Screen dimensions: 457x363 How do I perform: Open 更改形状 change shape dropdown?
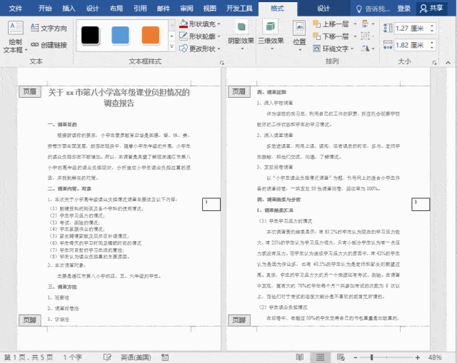click(200, 48)
